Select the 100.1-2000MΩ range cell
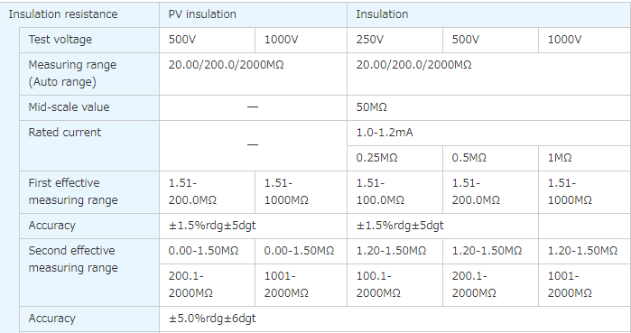The height and width of the screenshot is (333, 631). [394, 285]
